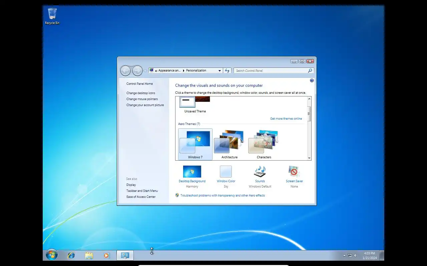The image size is (427, 266).
Task: Open Troubleshoot problems with transparency link
Action: tap(223, 196)
